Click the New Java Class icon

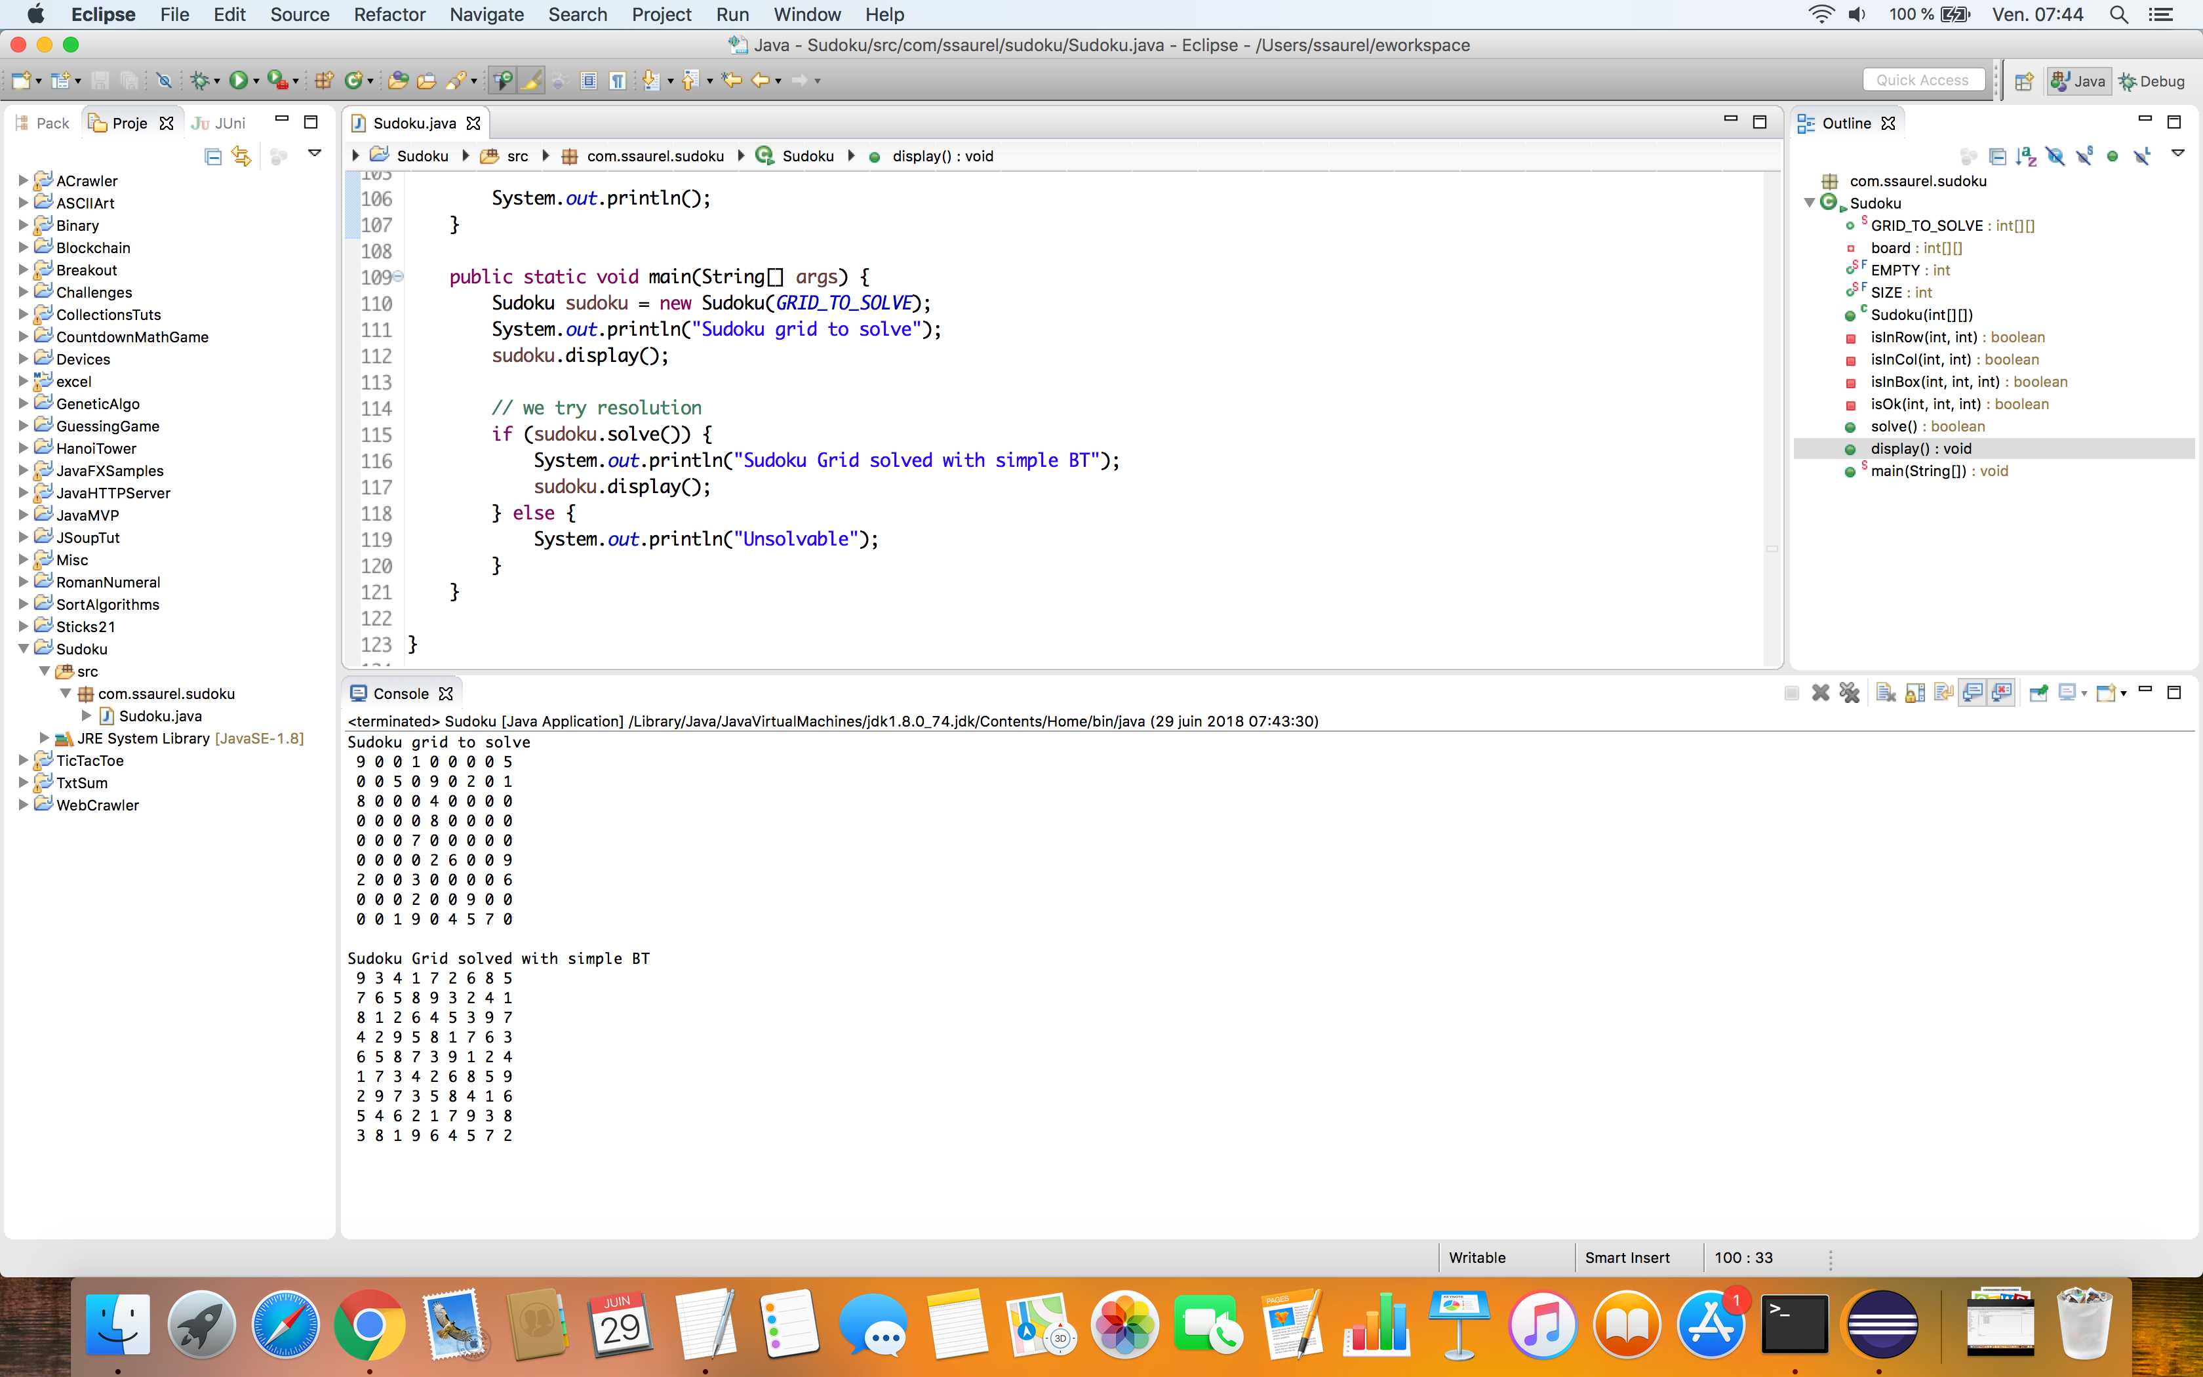353,81
